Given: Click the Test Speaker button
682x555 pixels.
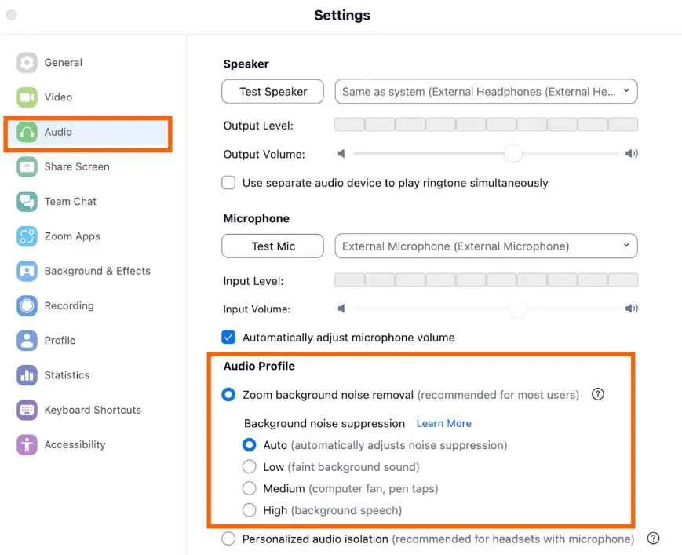Looking at the screenshot, I should 272,91.
